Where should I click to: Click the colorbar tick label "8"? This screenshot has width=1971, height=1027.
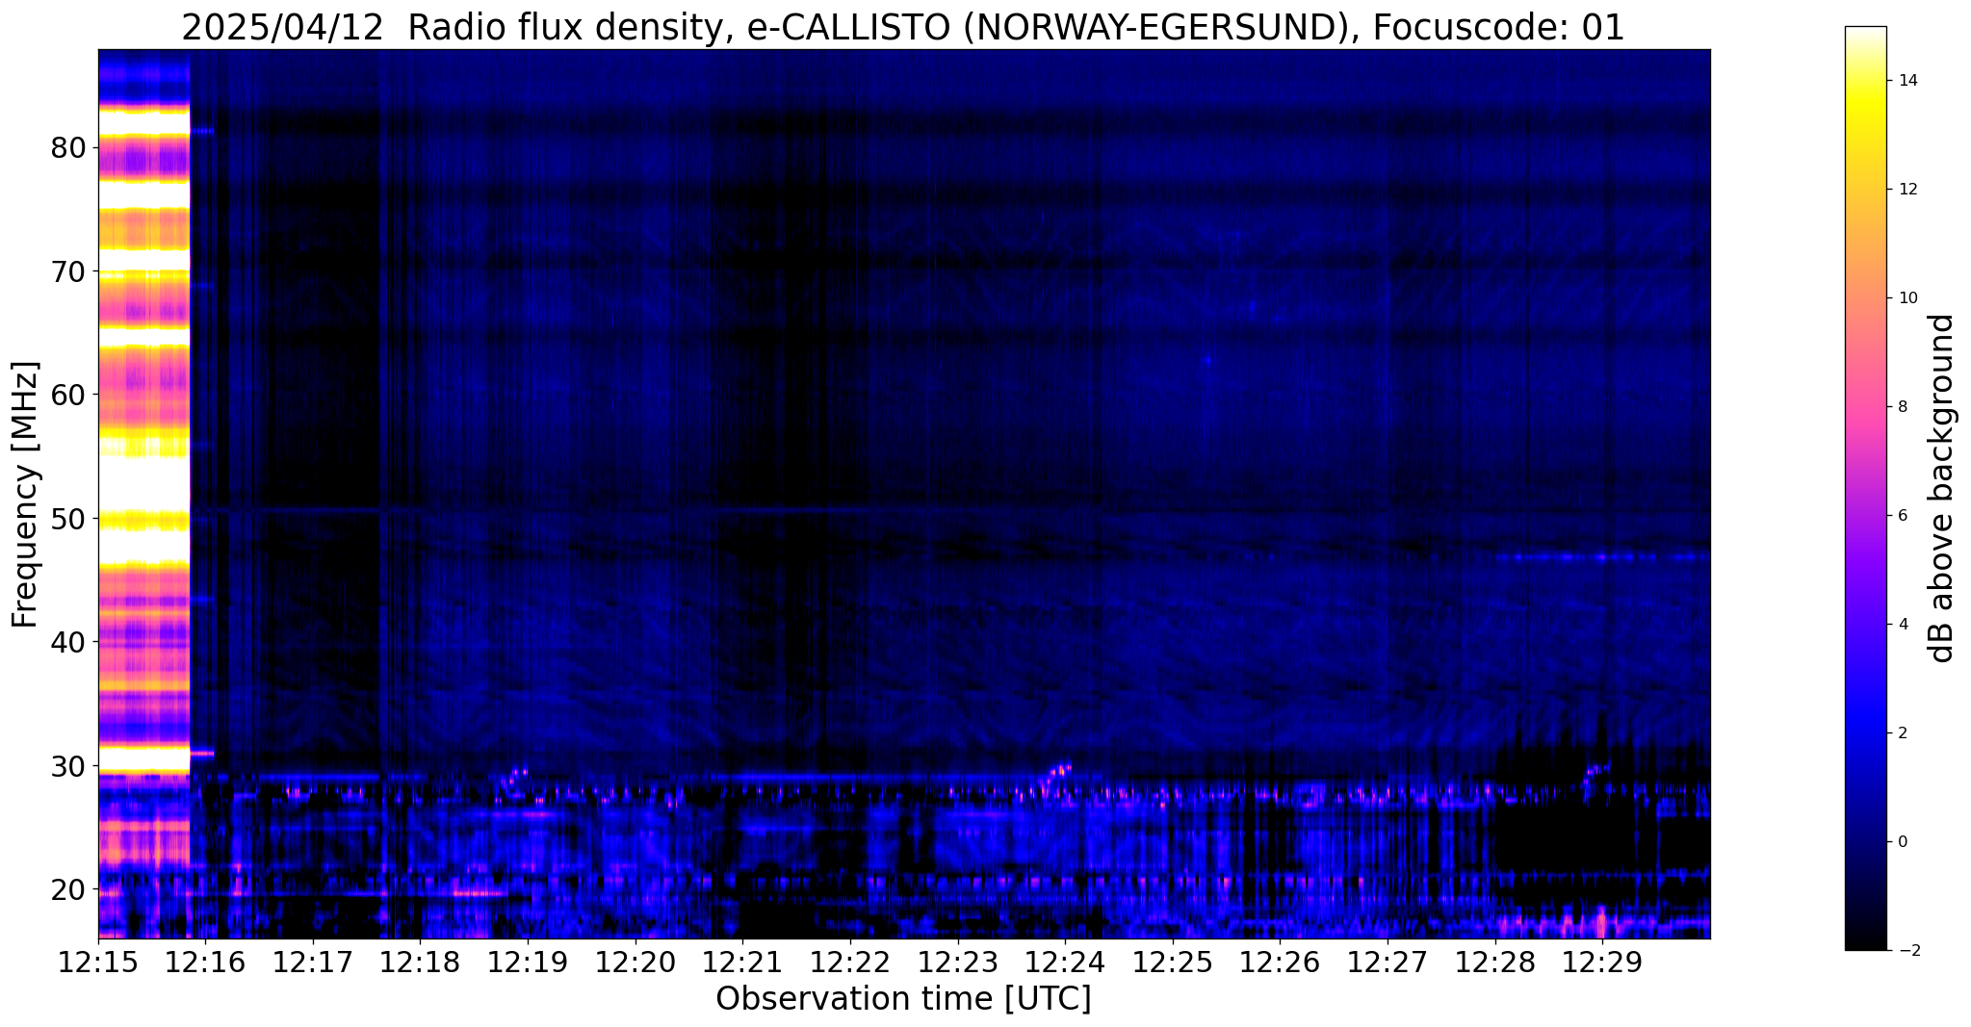pyautogui.click(x=1902, y=407)
